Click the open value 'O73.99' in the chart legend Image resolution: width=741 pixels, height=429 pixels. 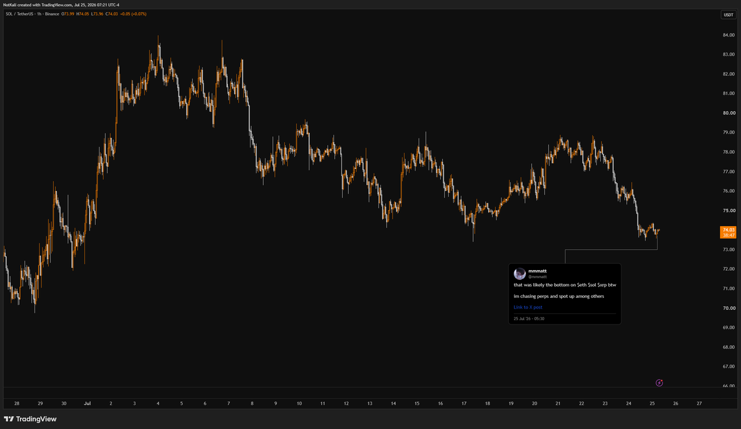(x=68, y=14)
